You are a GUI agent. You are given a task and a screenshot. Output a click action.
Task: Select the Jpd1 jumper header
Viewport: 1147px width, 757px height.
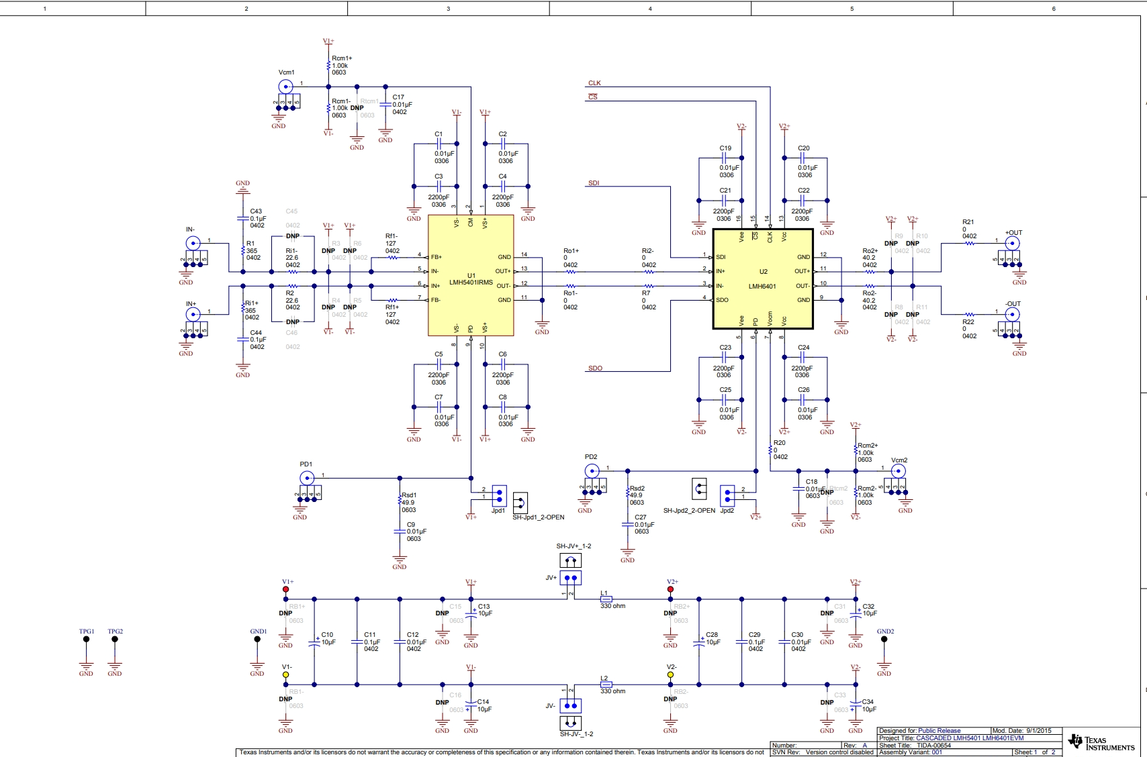[499, 496]
